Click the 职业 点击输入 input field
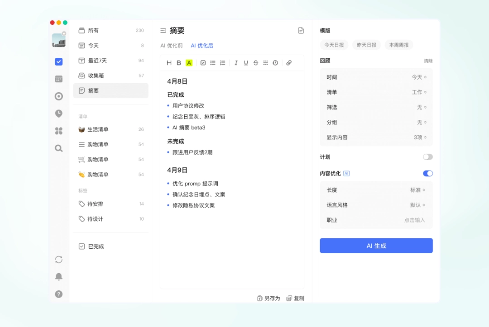The width and height of the screenshot is (489, 327). tap(415, 220)
